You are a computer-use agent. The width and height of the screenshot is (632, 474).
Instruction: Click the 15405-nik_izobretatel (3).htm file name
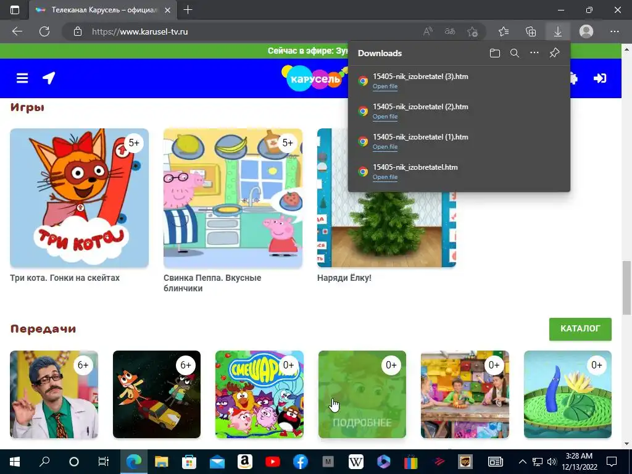[x=420, y=76]
